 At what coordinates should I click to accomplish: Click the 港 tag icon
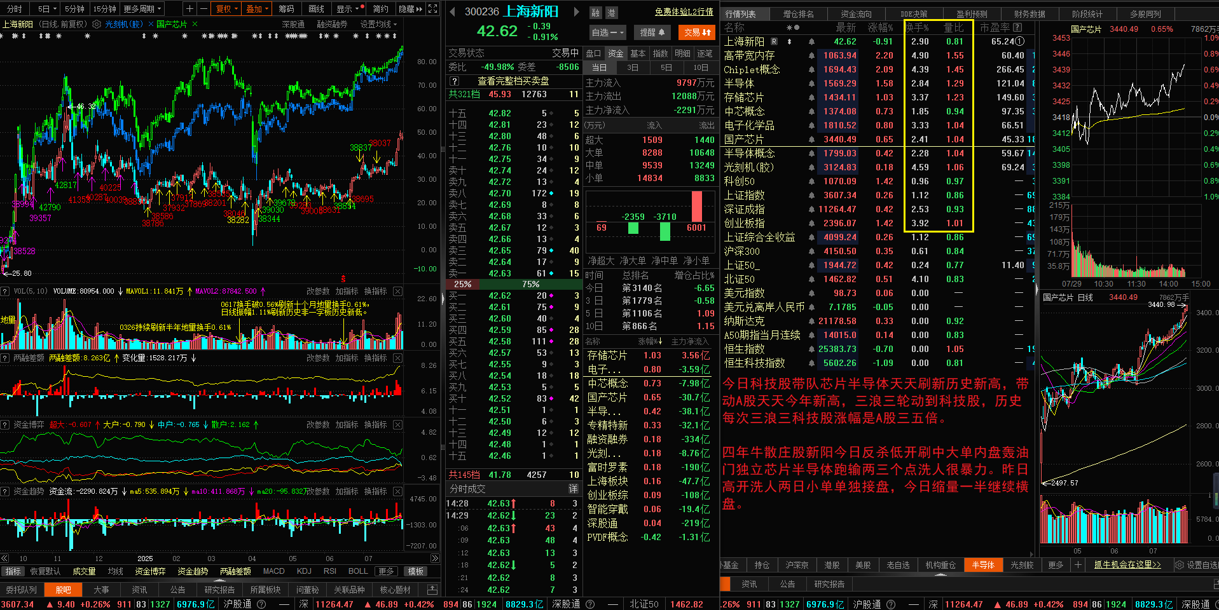point(611,12)
